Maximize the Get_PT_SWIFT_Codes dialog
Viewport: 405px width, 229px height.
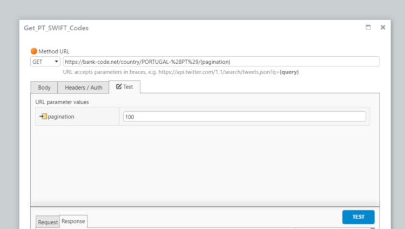[x=368, y=27]
